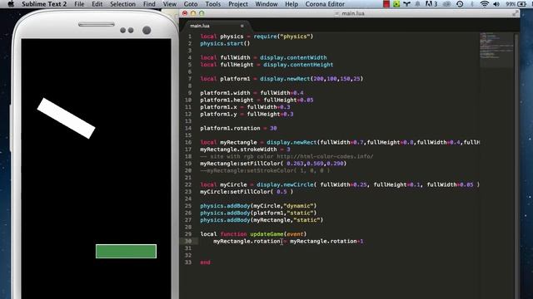Open the Corona Editor menu

pos(325,4)
